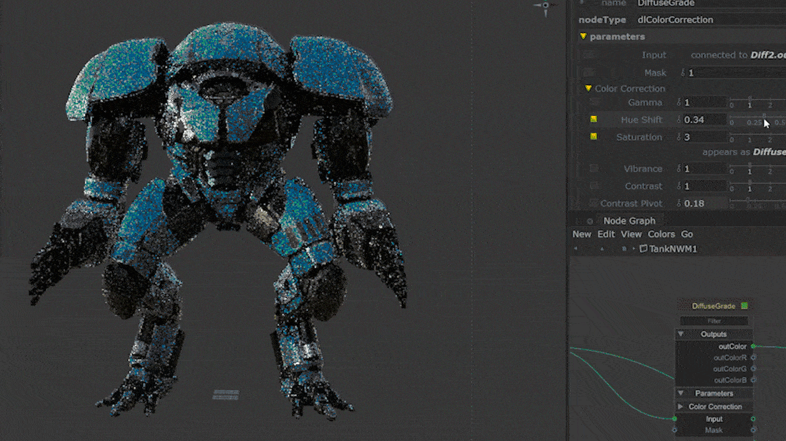Collapse the parameters section
This screenshot has height=441, width=786.
[583, 37]
